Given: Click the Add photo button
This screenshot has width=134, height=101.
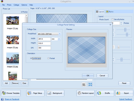Looking at the screenshot, I should pos(6,83).
